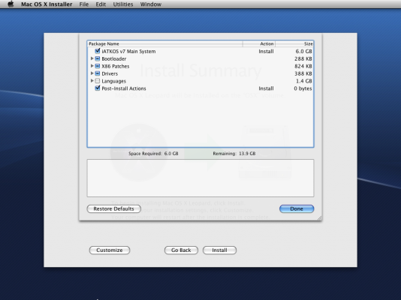The image size is (401, 300).
Task: Click the 824 KB size value
Action: (303, 66)
